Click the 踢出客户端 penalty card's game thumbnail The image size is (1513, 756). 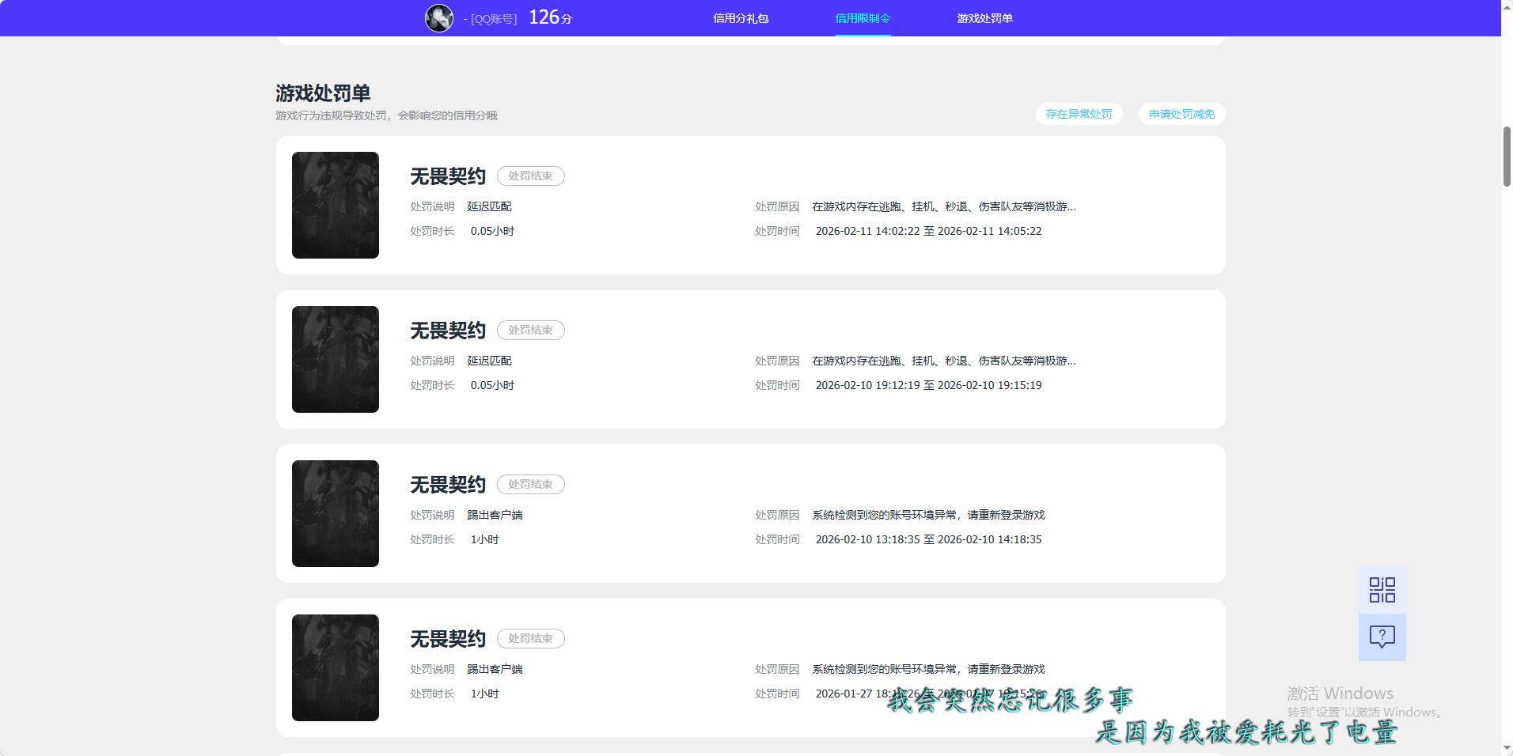click(335, 513)
